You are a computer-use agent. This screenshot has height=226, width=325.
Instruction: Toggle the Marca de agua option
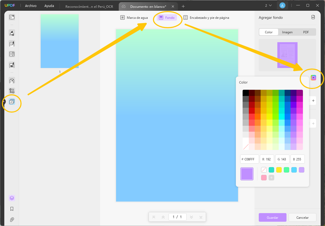coord(134,17)
